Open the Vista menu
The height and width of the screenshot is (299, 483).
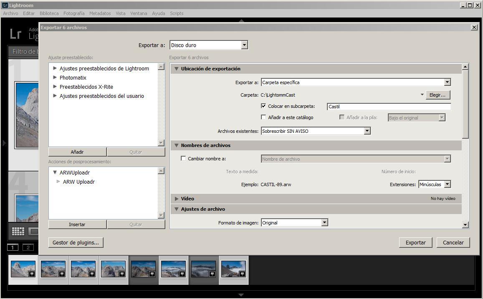tap(121, 13)
